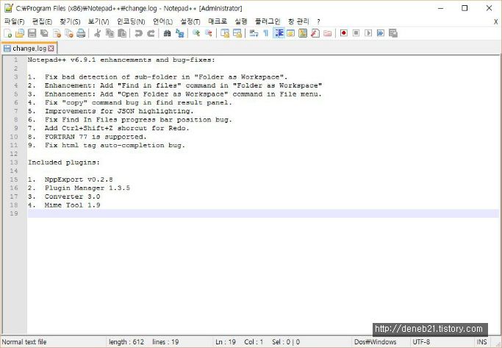This screenshot has height=348, width=502.
Task: Toggle synchronized vertical scrolling icon
Action: pyautogui.click(x=225, y=33)
